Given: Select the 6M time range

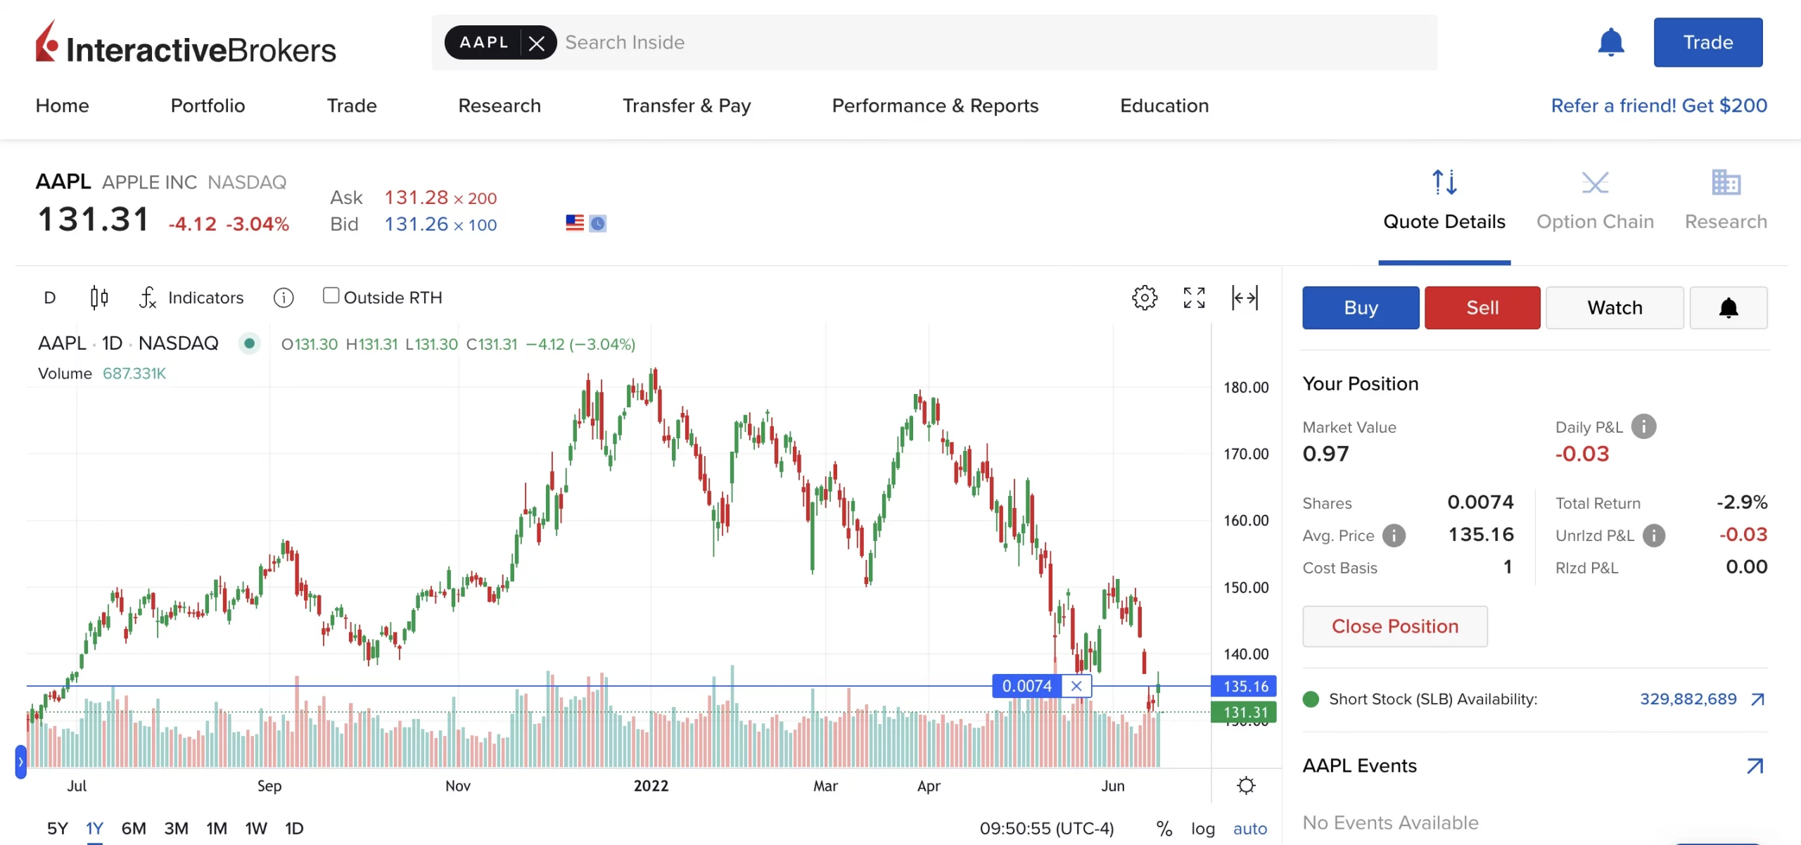Looking at the screenshot, I should pos(134,828).
